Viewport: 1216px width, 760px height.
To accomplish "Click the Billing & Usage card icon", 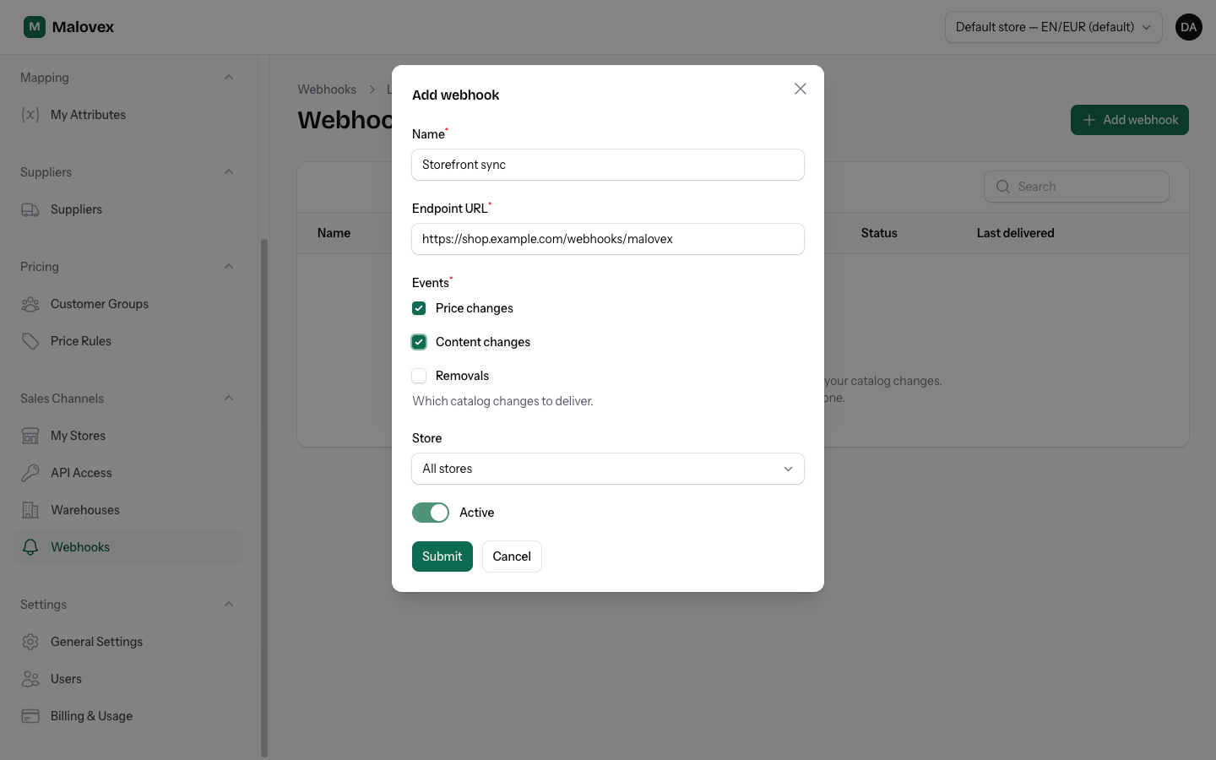I will [30, 716].
